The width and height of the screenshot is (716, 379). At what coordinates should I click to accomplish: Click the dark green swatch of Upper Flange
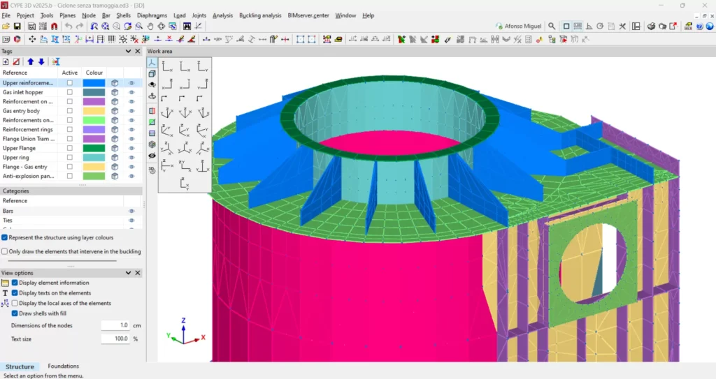(94, 148)
